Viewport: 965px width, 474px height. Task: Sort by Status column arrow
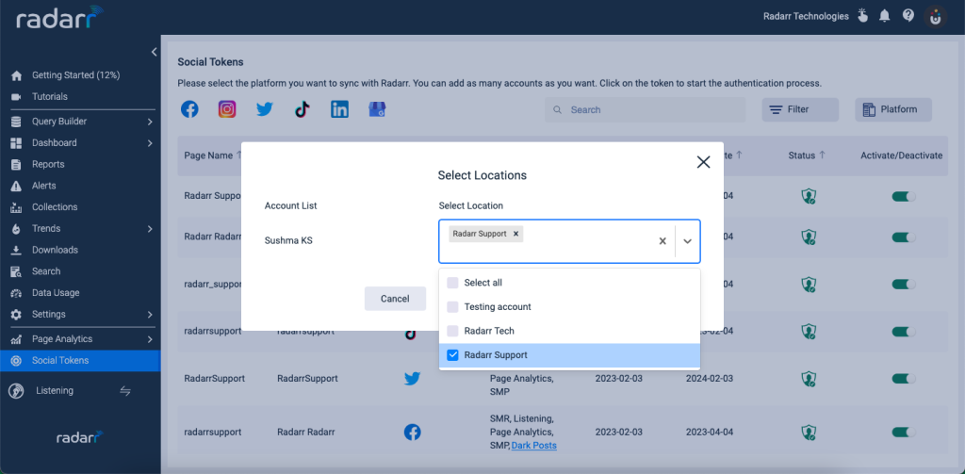coord(822,155)
